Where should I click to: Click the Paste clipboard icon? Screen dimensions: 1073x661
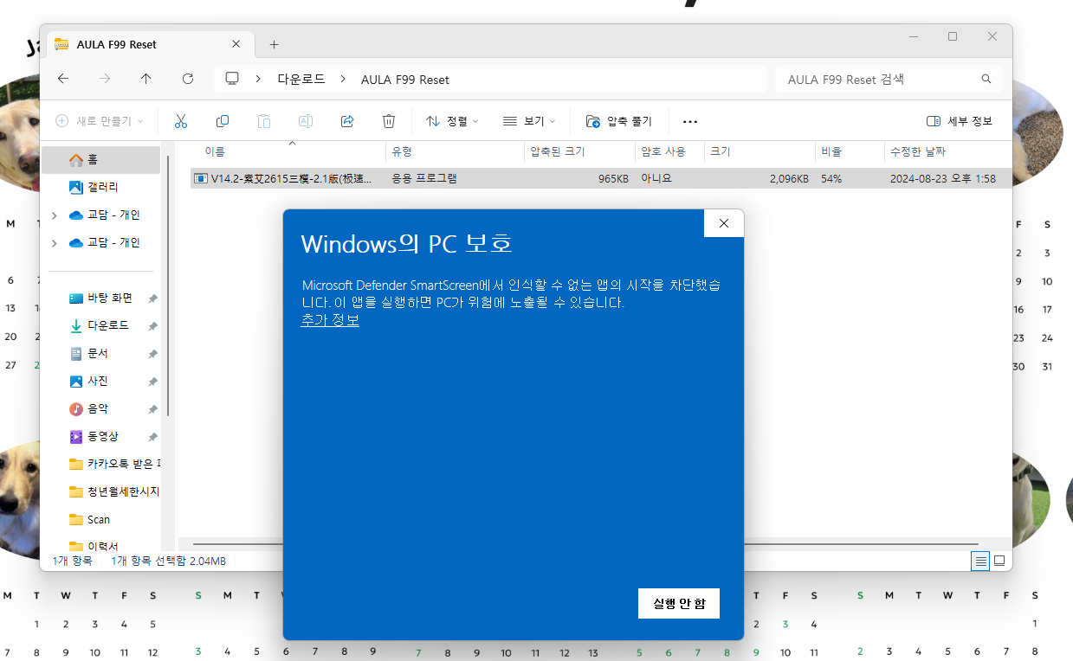click(x=264, y=121)
